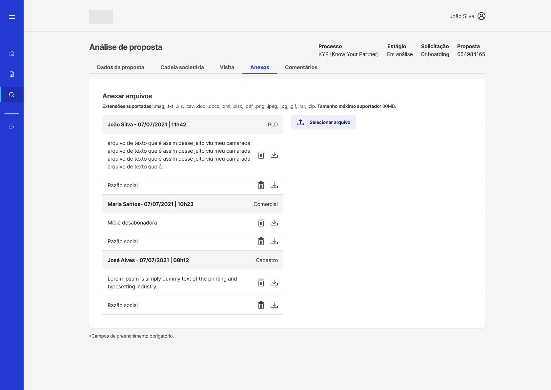Select the Visita tab
Viewport: 551px width, 390px height.
point(227,67)
